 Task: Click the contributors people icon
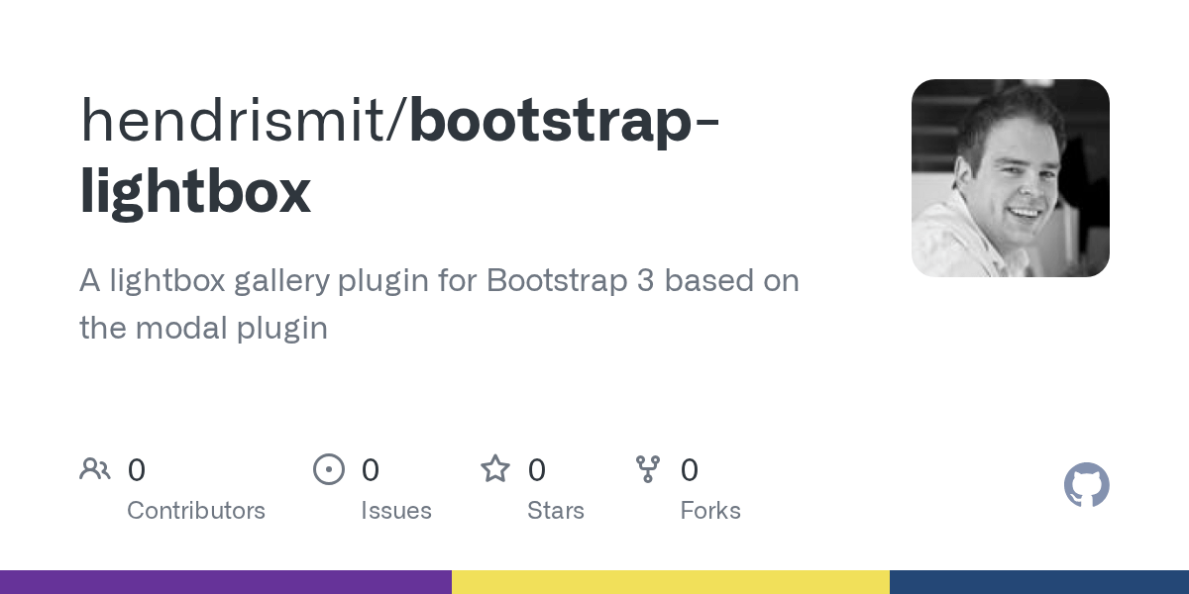click(x=95, y=469)
